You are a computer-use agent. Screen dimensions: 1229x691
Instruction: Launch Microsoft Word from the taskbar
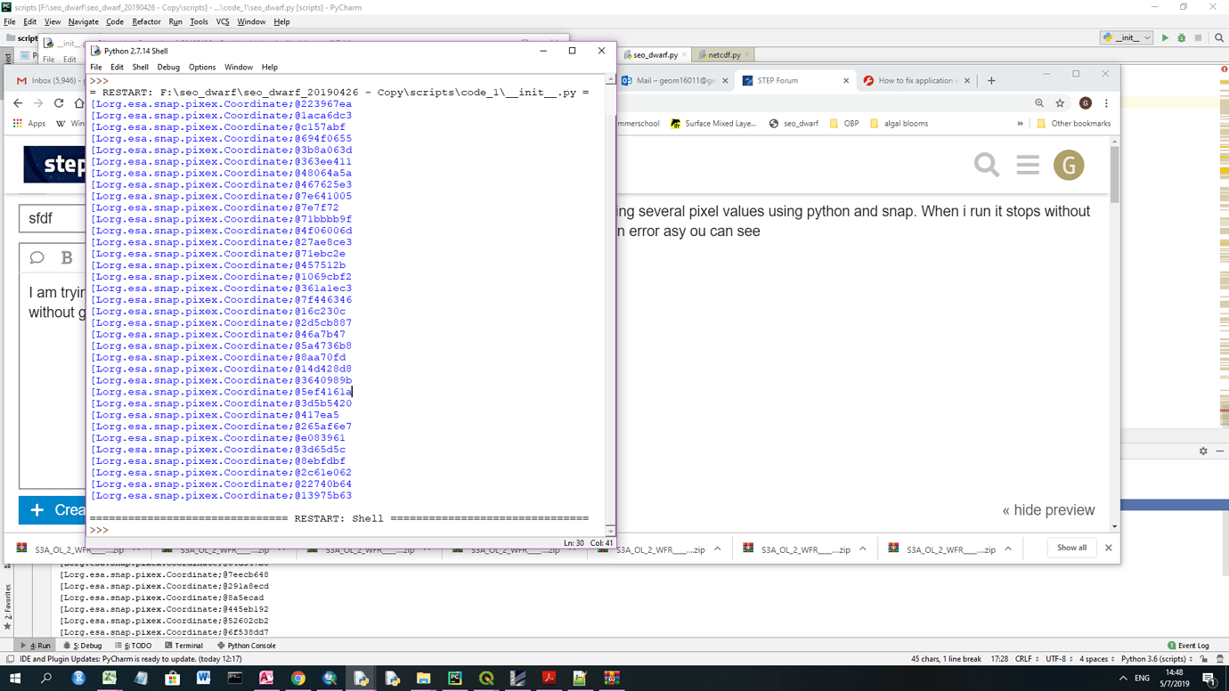(203, 679)
